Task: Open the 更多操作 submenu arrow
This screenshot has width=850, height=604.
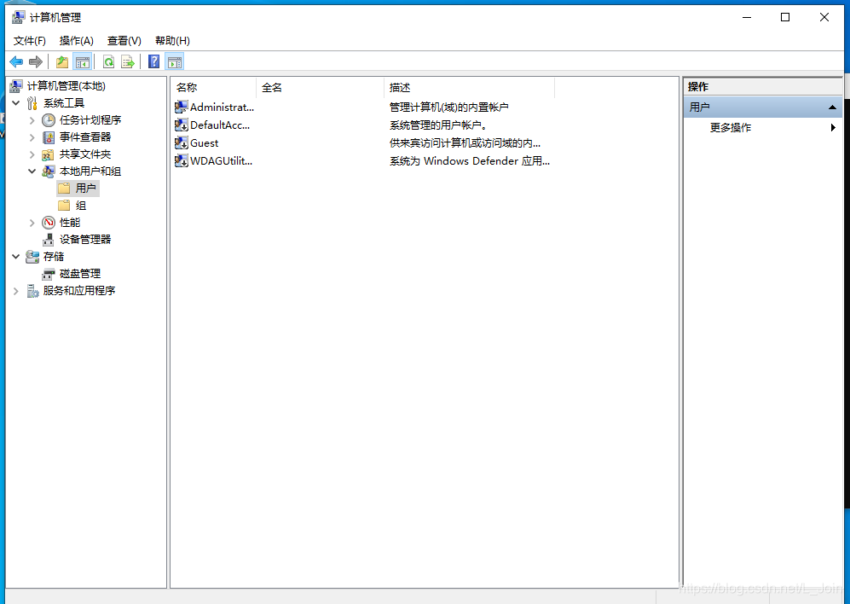Action: point(833,127)
